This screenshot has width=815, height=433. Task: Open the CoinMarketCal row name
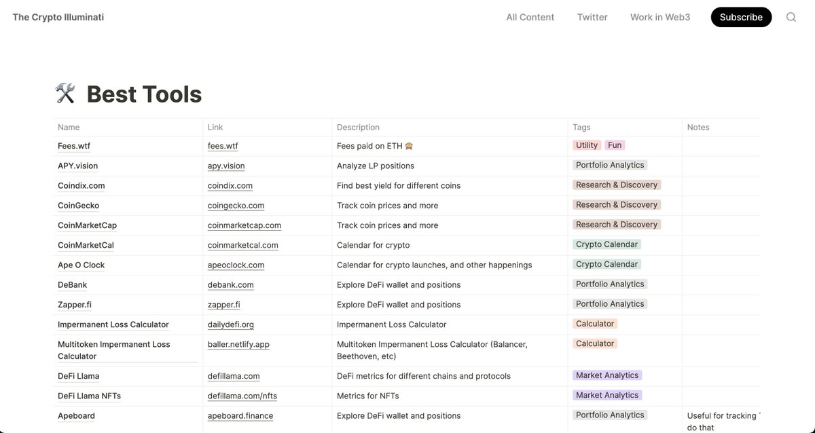[x=86, y=245]
